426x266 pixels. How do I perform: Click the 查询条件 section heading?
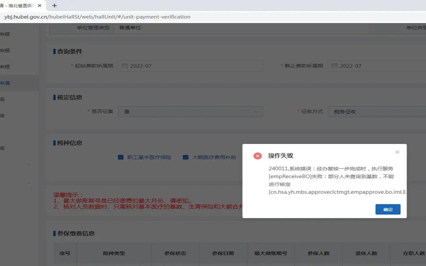70,52
